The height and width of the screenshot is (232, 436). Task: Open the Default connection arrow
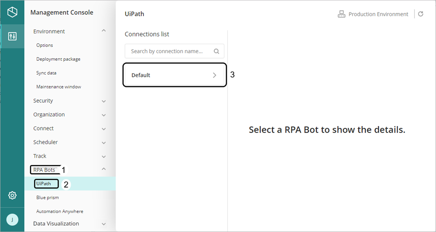pyautogui.click(x=214, y=75)
